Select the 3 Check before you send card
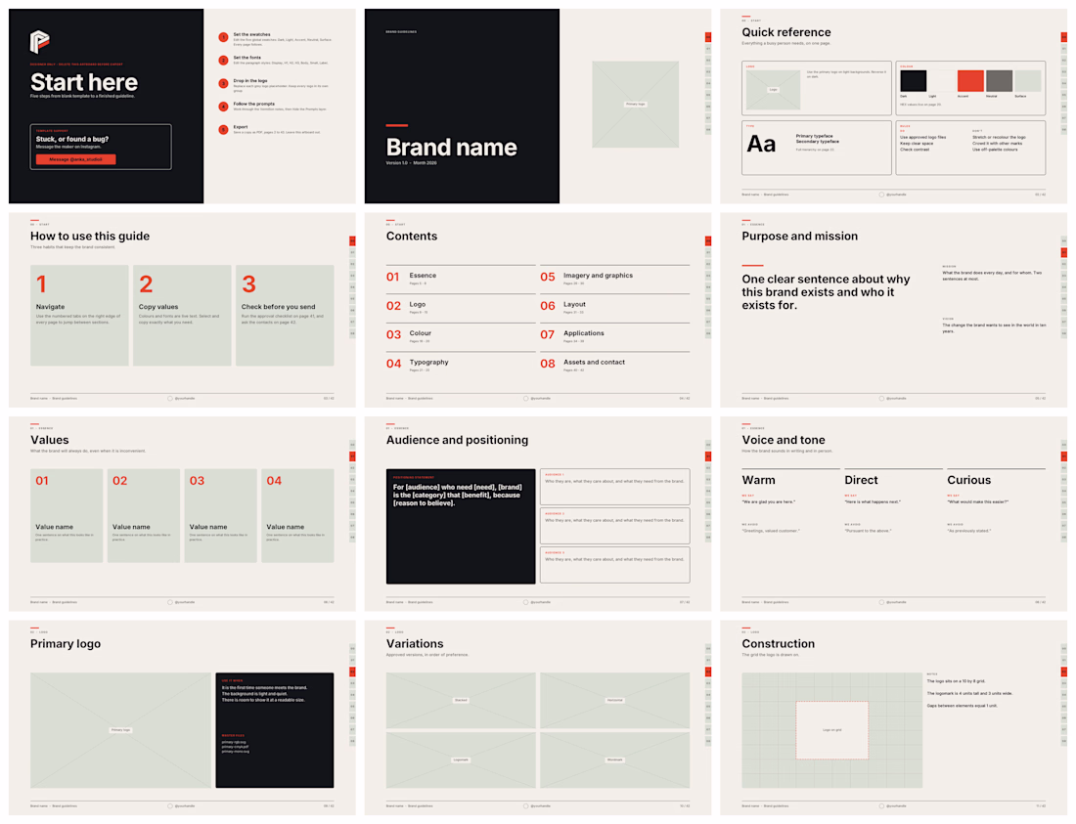1076x824 pixels. click(285, 316)
